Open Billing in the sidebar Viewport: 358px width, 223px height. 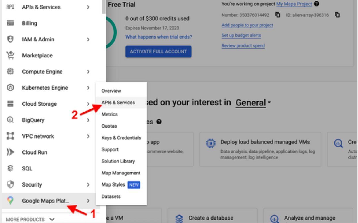pos(51,23)
